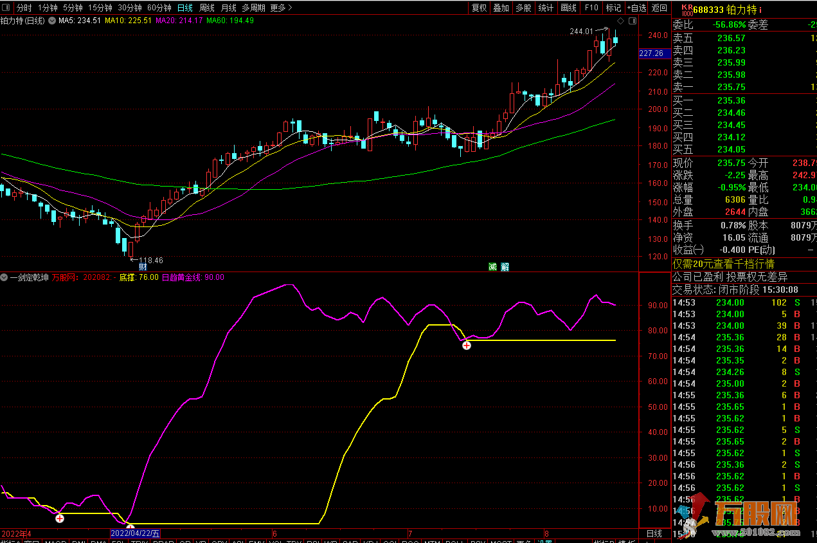Click the 日线 label at the time axis end
Viewport: 817px width, 543px height.
[x=654, y=533]
